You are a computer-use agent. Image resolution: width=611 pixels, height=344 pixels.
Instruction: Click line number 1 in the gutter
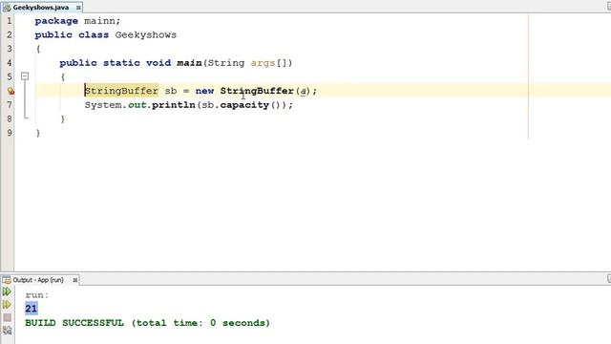[10, 21]
